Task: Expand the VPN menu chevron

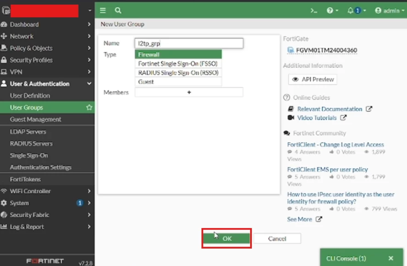Action: click(x=89, y=72)
